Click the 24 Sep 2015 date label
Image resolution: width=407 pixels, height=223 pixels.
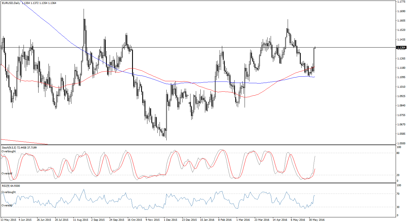pyautogui.click(x=117, y=220)
